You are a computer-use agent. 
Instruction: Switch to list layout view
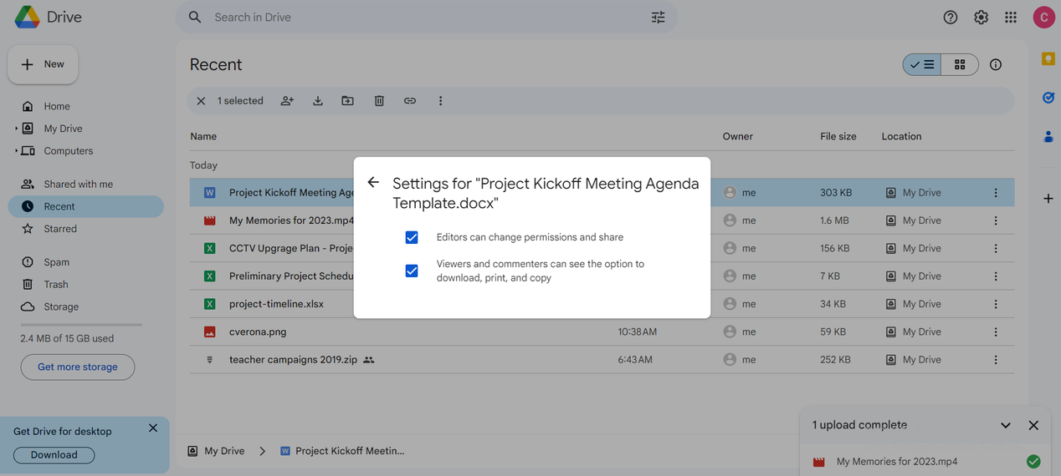coord(922,64)
